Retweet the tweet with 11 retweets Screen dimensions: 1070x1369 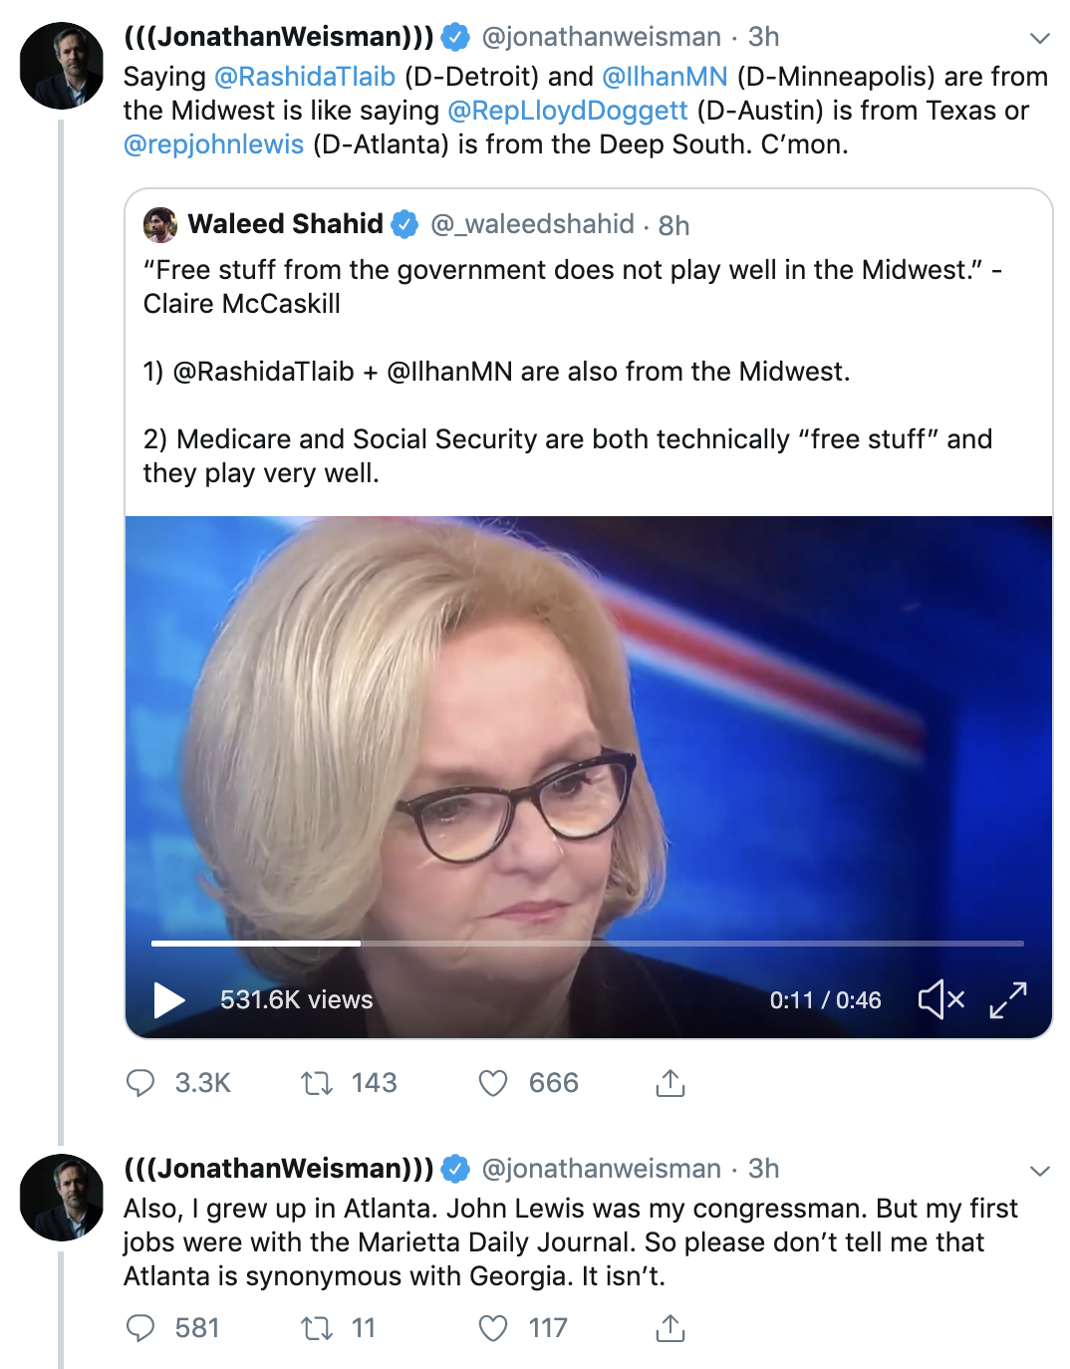tap(317, 1328)
